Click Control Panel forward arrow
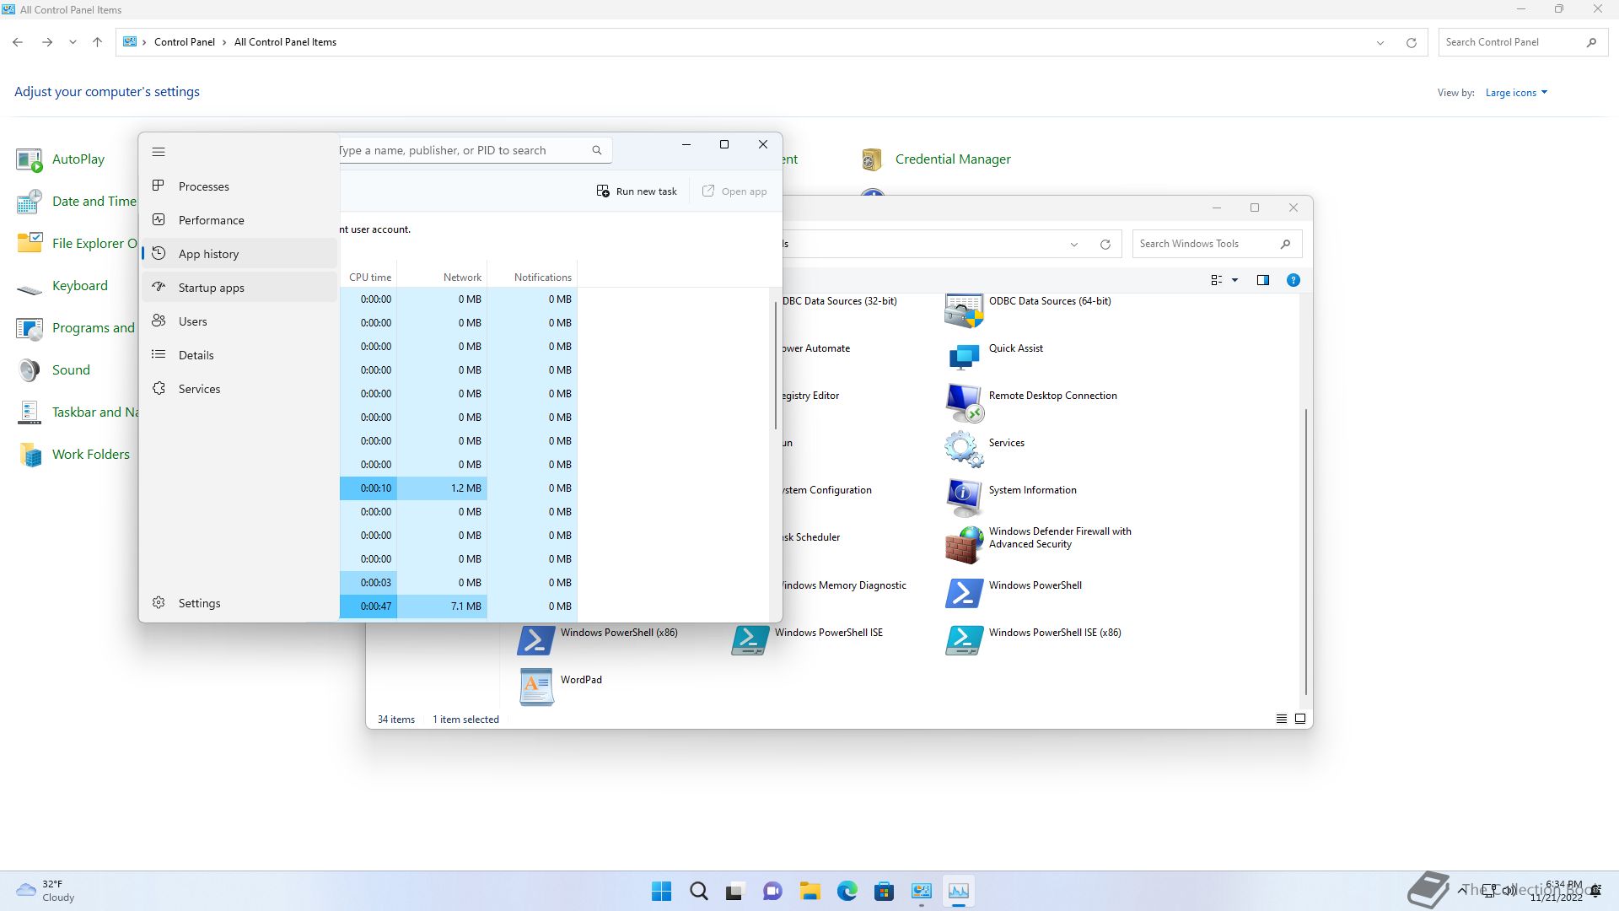Image resolution: width=1619 pixels, height=911 pixels. pyautogui.click(x=47, y=42)
